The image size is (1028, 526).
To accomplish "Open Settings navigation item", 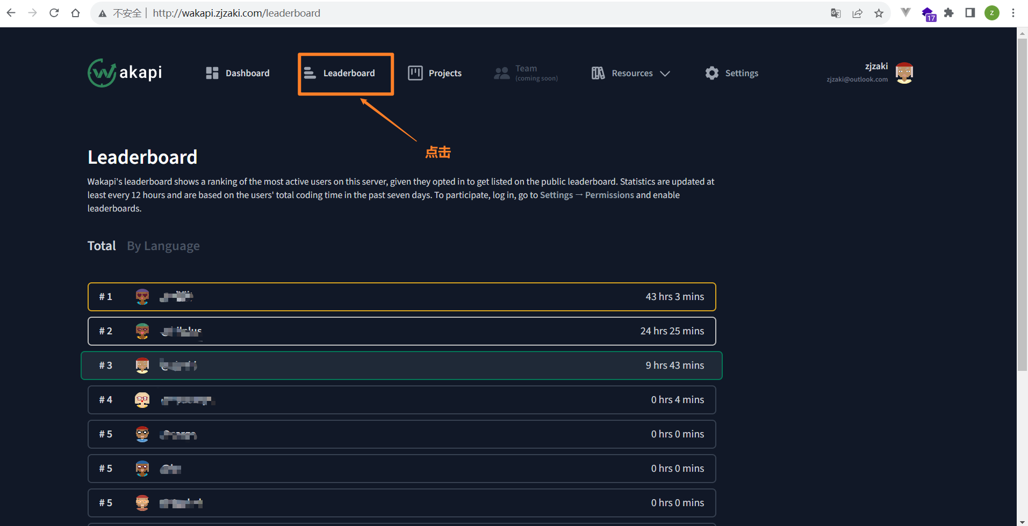I will [731, 73].
